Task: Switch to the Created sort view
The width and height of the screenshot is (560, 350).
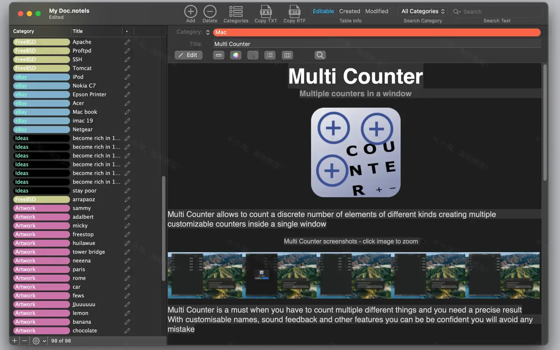Action: 349,11
